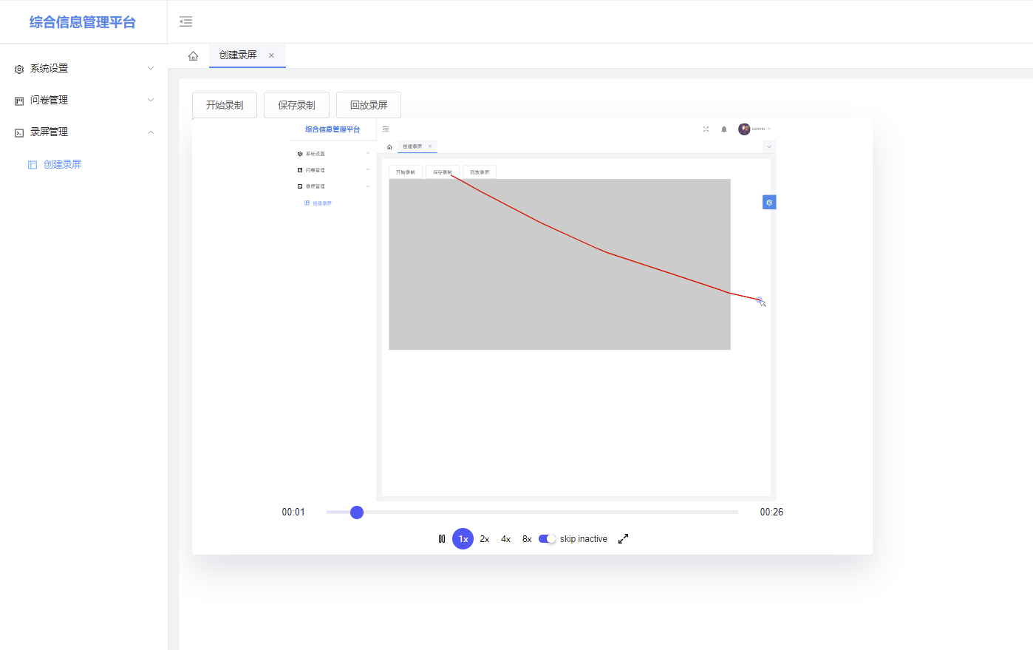Switch to the 创建录屏 tab
The image size is (1033, 650).
click(238, 55)
